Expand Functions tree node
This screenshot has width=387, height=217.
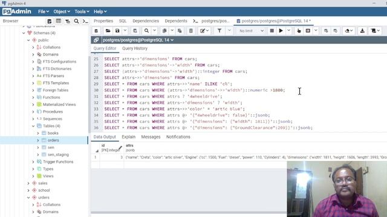coord(33,98)
